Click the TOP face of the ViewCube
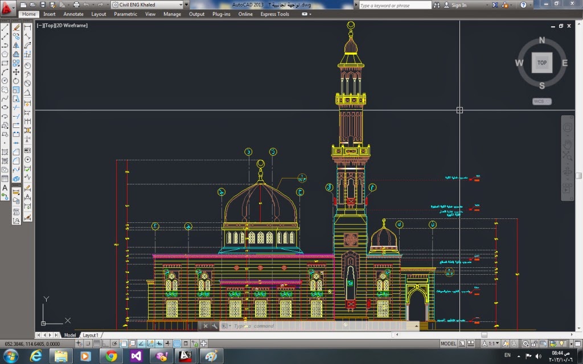 coord(541,63)
